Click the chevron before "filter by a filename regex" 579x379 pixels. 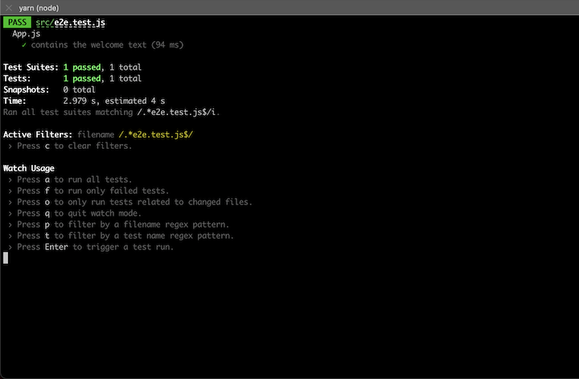click(x=10, y=225)
